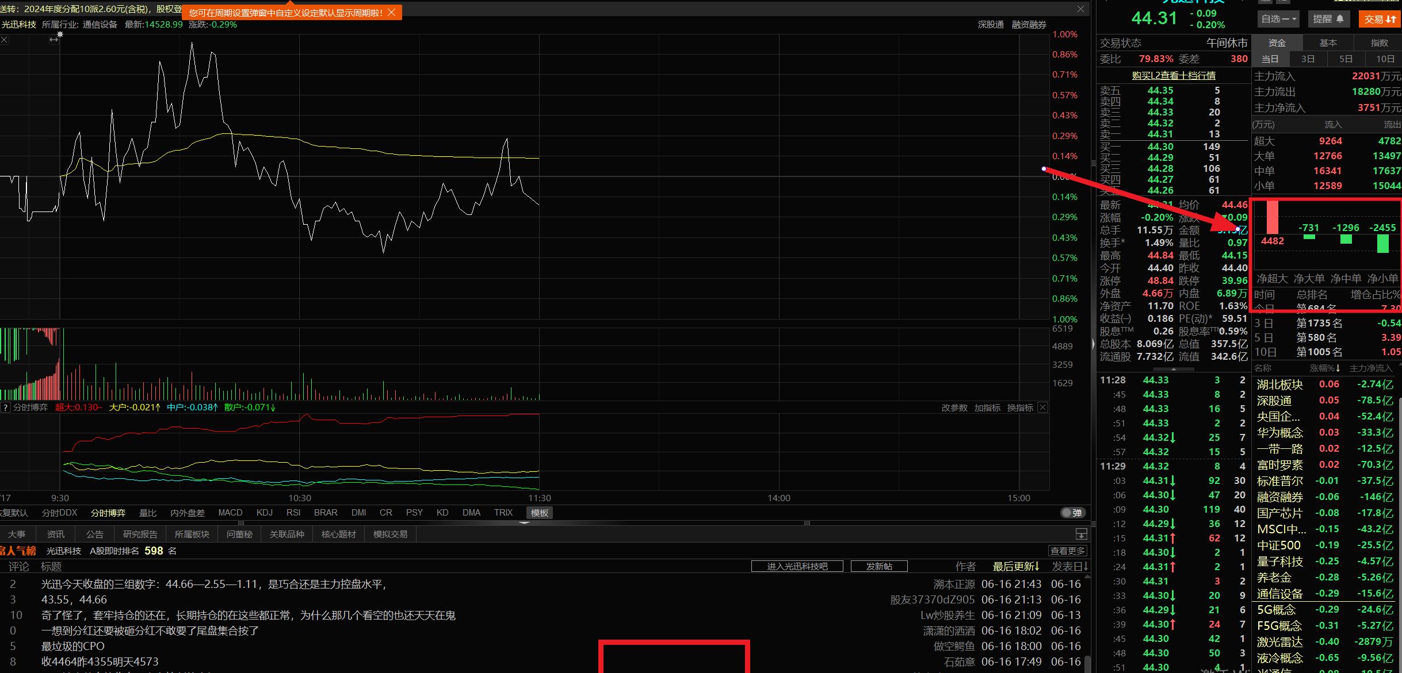Open the 核心题材 info tab
This screenshot has height=673, width=1402.
tap(339, 534)
